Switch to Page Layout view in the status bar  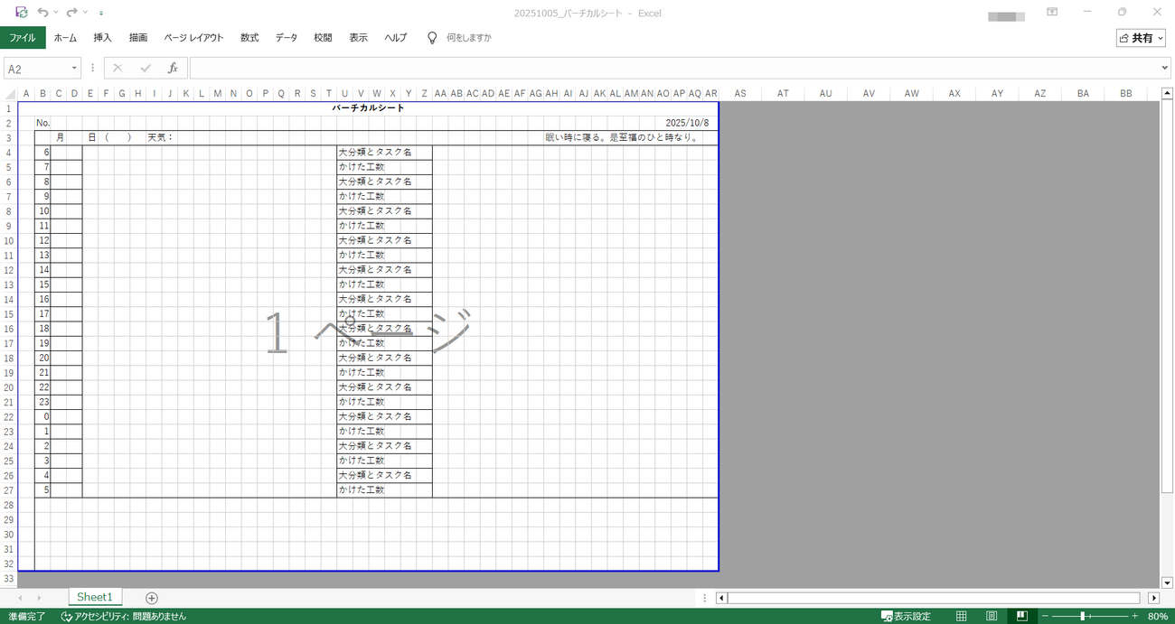click(992, 616)
